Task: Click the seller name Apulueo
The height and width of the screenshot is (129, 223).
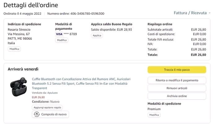Action: (x=52, y=92)
